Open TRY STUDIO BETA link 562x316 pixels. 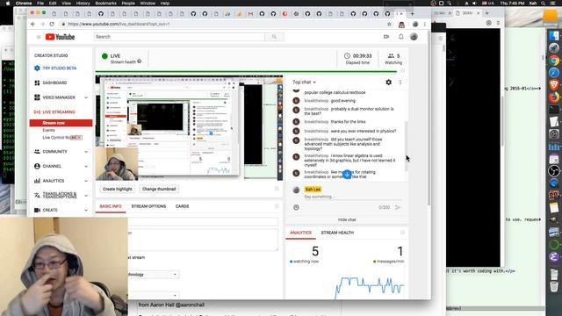tap(59, 68)
